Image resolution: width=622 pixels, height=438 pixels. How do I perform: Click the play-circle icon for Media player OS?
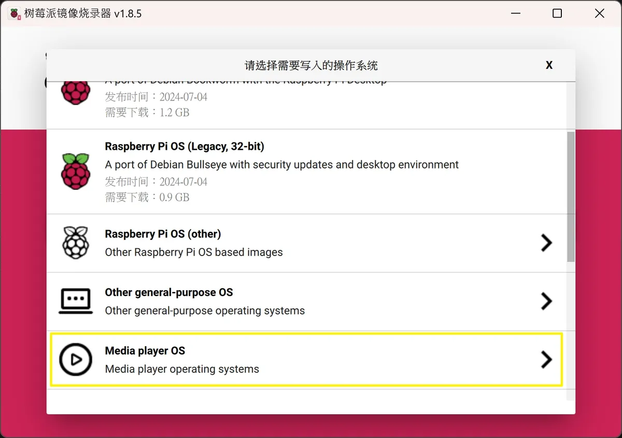point(76,359)
